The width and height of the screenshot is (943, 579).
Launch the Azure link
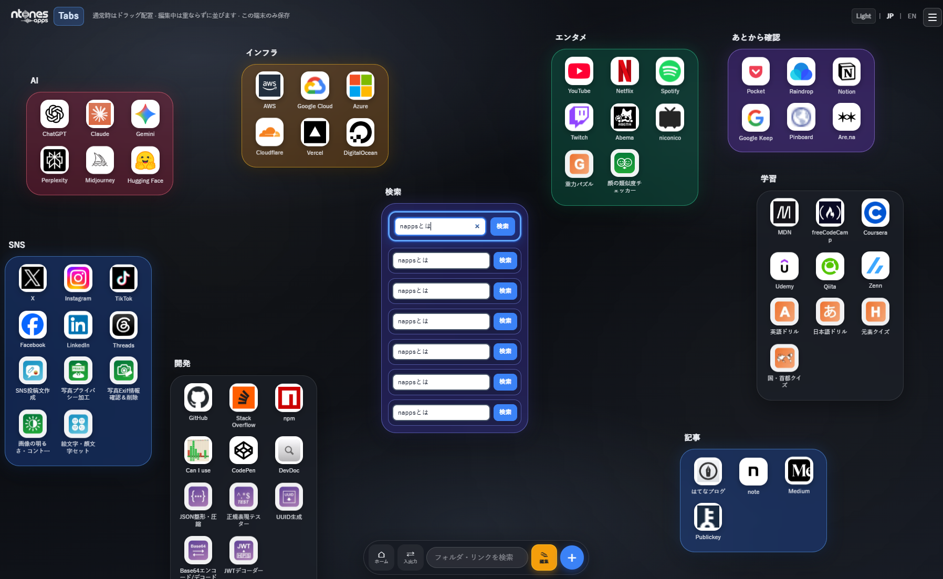360,86
